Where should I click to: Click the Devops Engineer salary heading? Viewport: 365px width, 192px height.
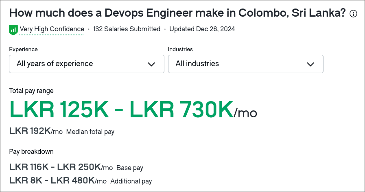(177, 13)
